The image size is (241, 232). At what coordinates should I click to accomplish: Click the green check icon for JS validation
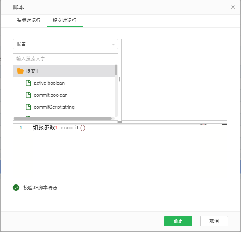(x=16, y=188)
